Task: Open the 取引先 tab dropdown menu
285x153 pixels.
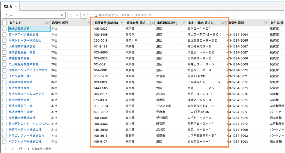Action: tap(16, 6)
